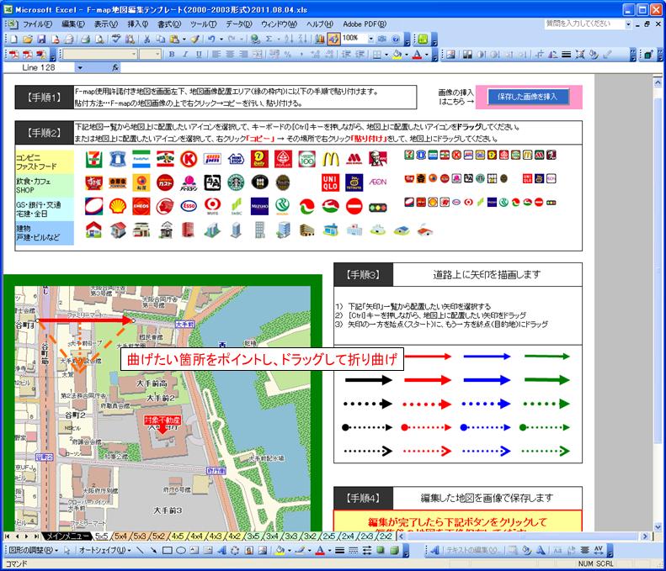Viewport: 666px width, 571px height.
Task: Select the UNIQLO logo icon
Action: click(x=330, y=182)
